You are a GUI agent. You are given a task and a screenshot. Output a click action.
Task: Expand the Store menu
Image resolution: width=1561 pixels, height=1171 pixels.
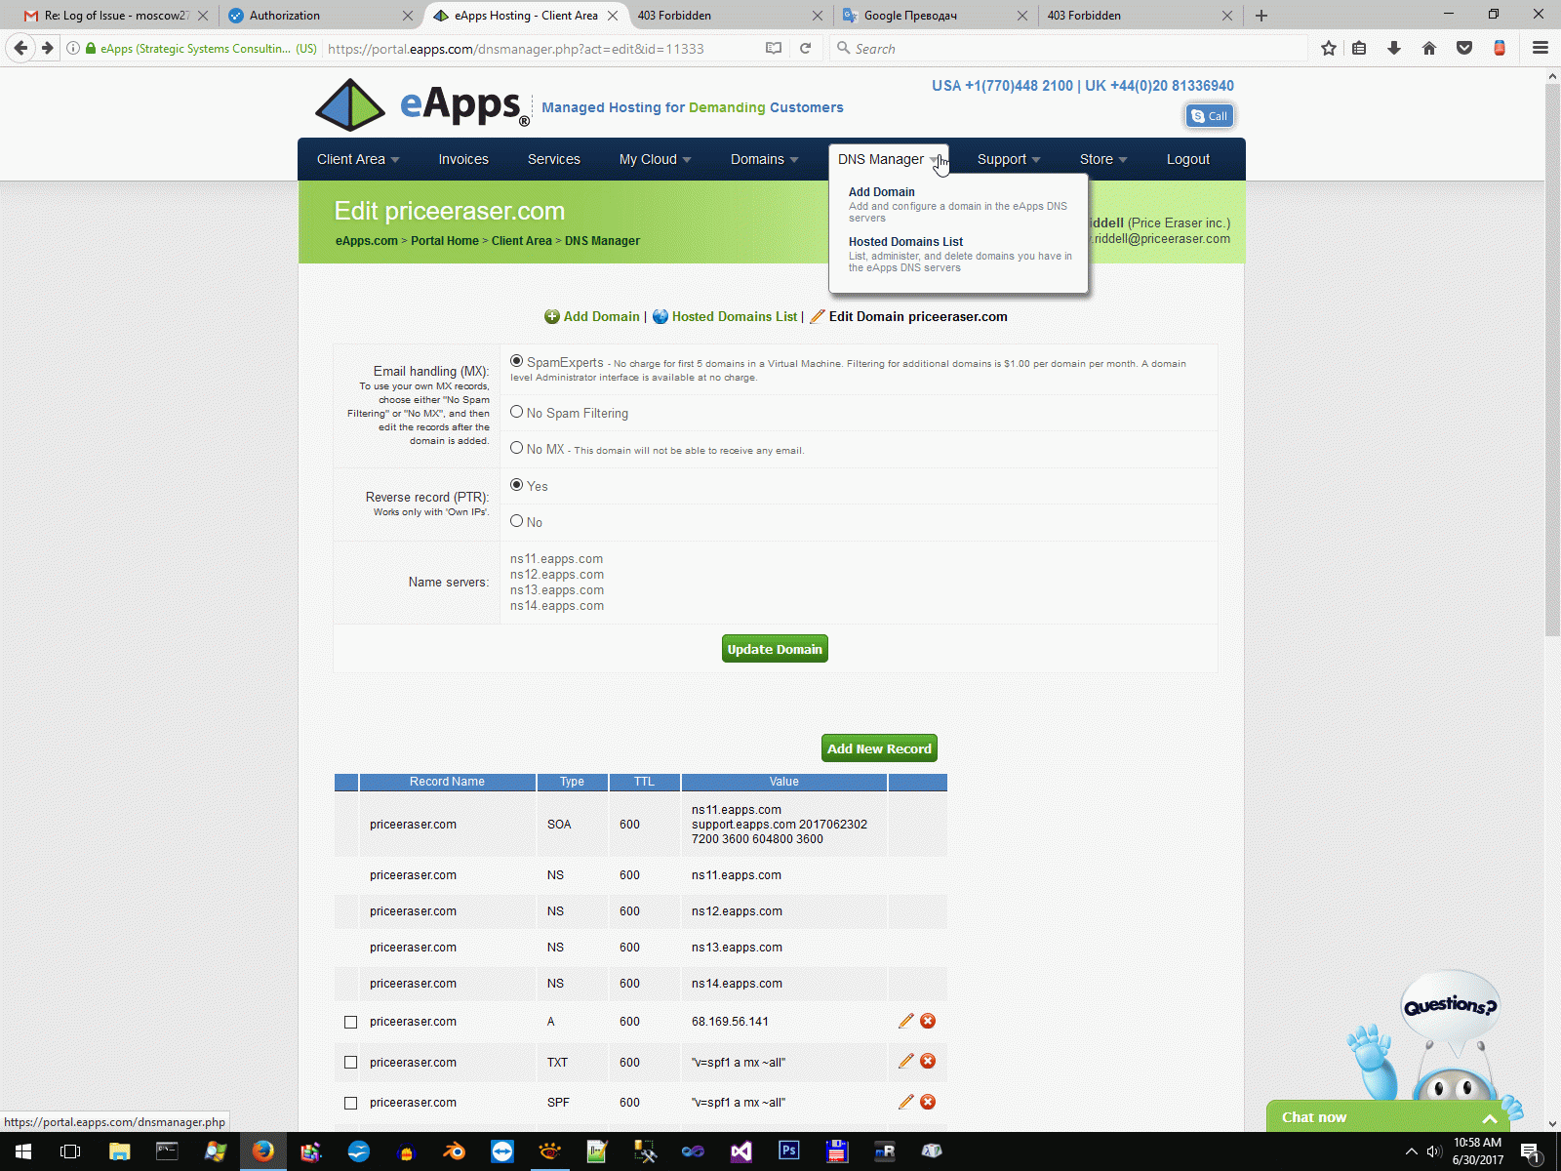1103,159
